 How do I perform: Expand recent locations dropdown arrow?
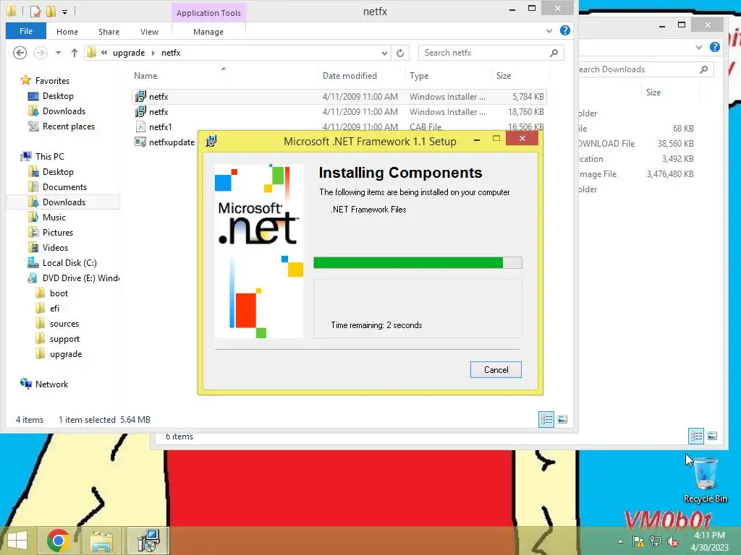[58, 53]
